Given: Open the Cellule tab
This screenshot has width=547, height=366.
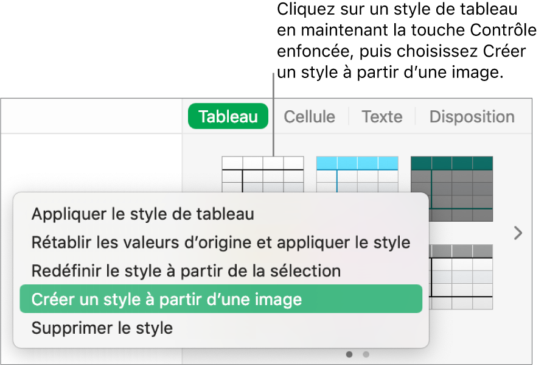Looking at the screenshot, I should pos(310,117).
